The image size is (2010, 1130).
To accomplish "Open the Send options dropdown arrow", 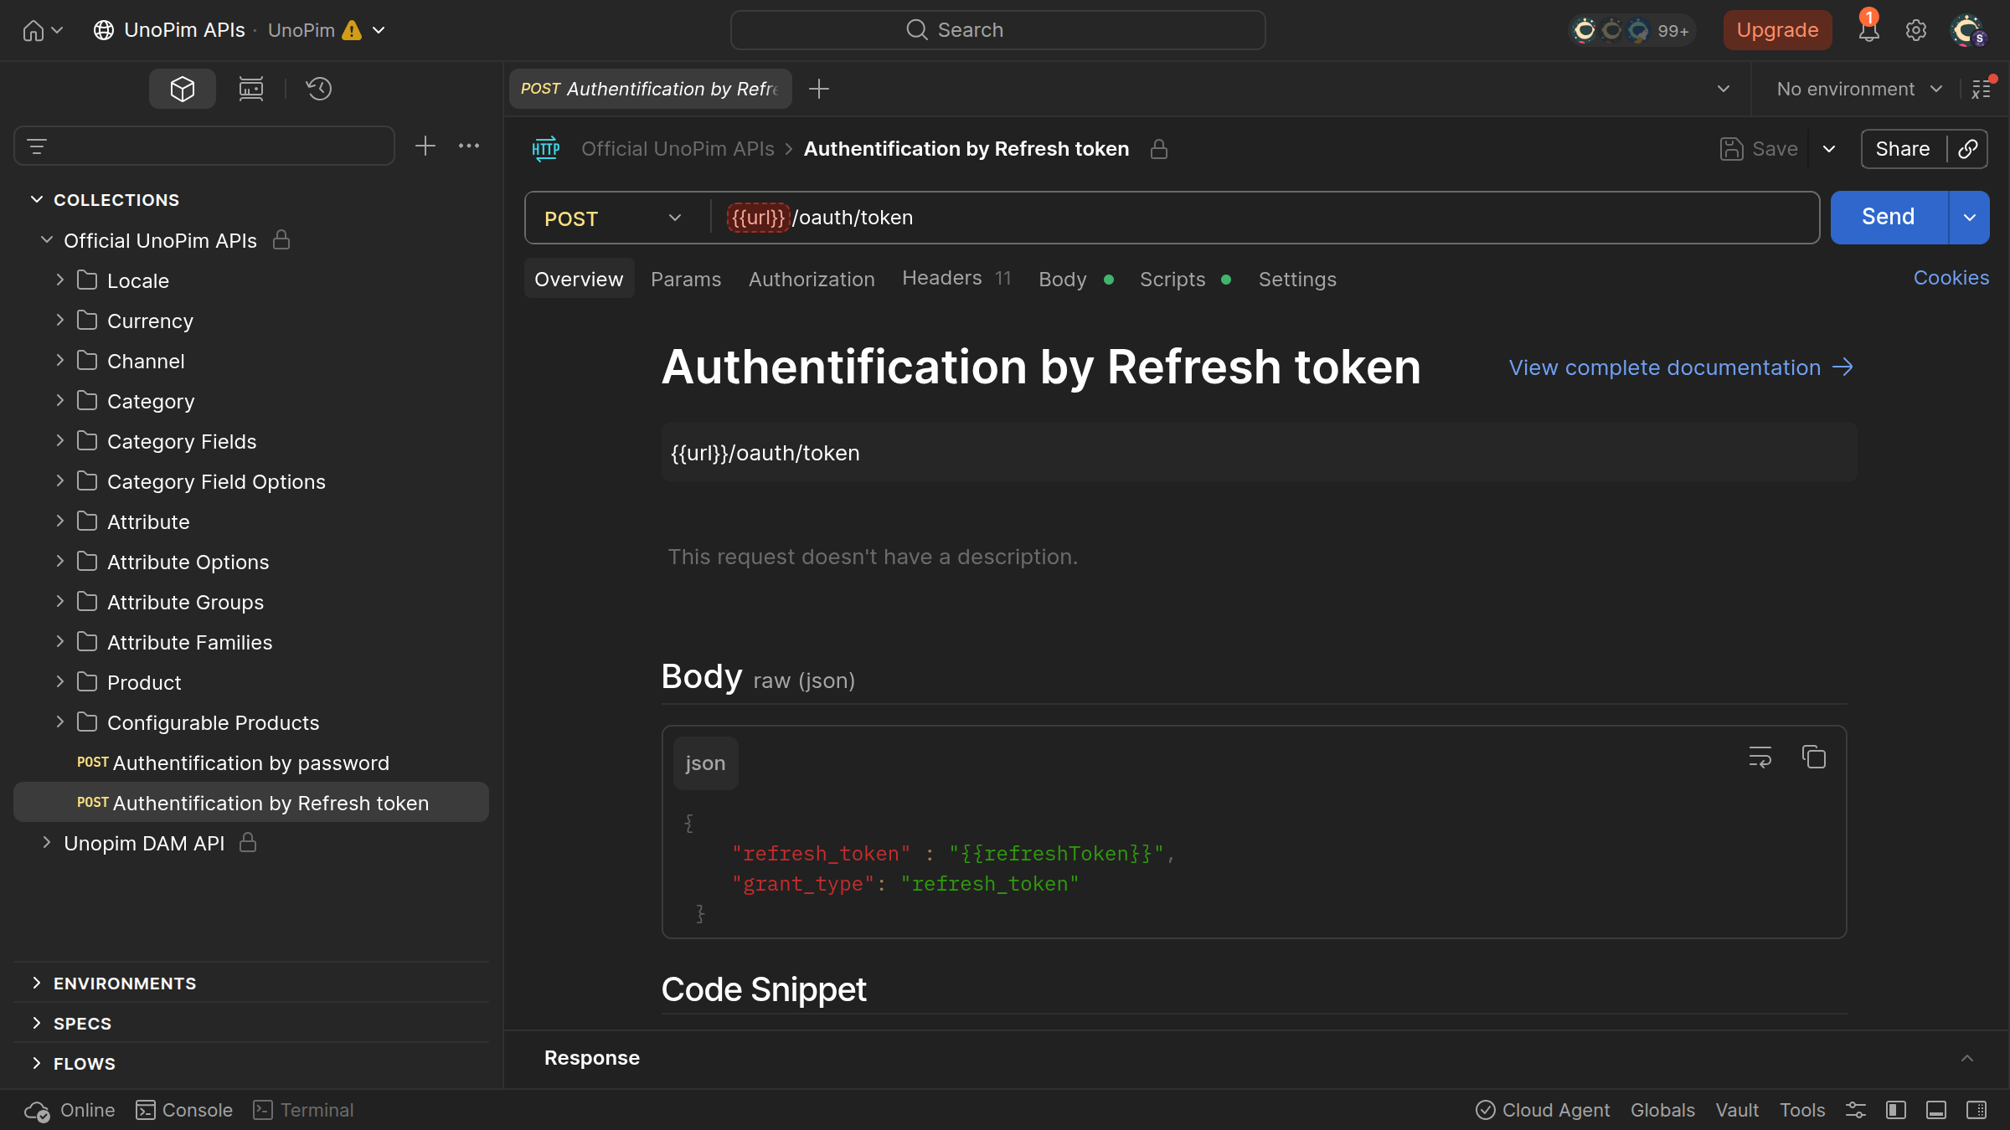I will click(x=1970, y=218).
